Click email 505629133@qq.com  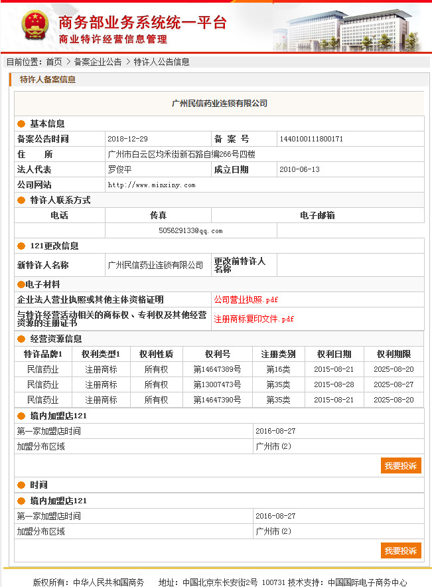(190, 230)
